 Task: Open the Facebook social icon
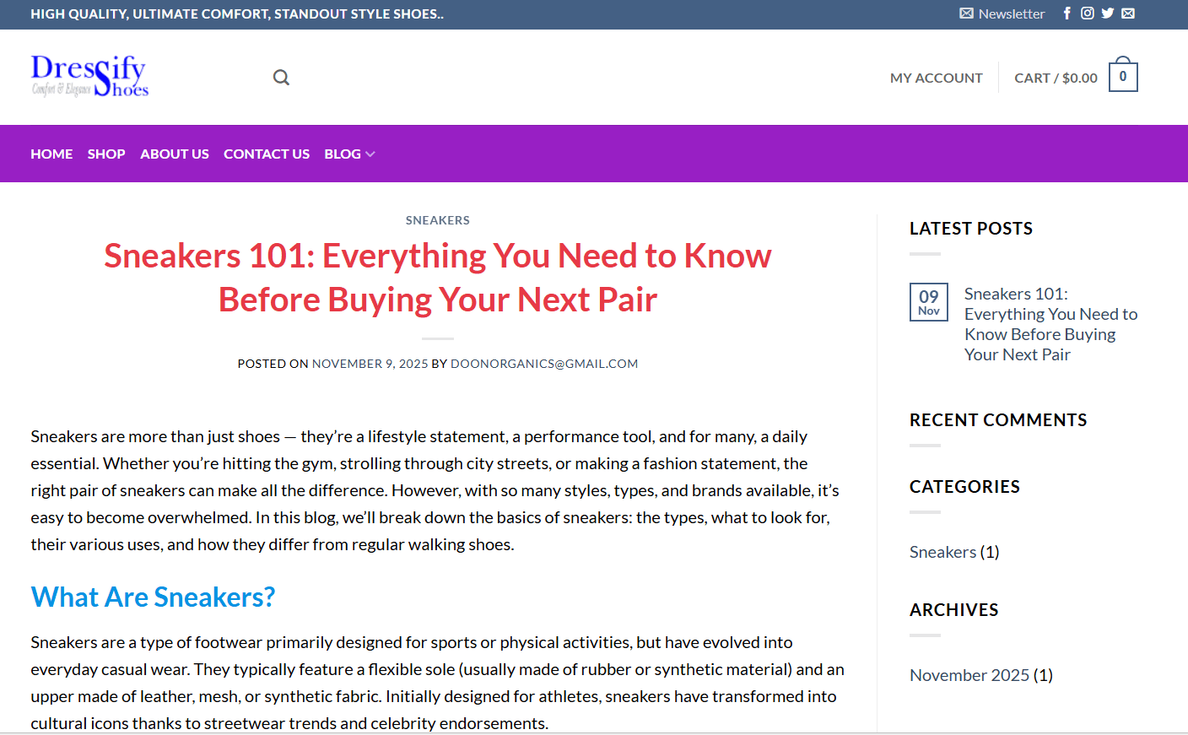pyautogui.click(x=1066, y=14)
